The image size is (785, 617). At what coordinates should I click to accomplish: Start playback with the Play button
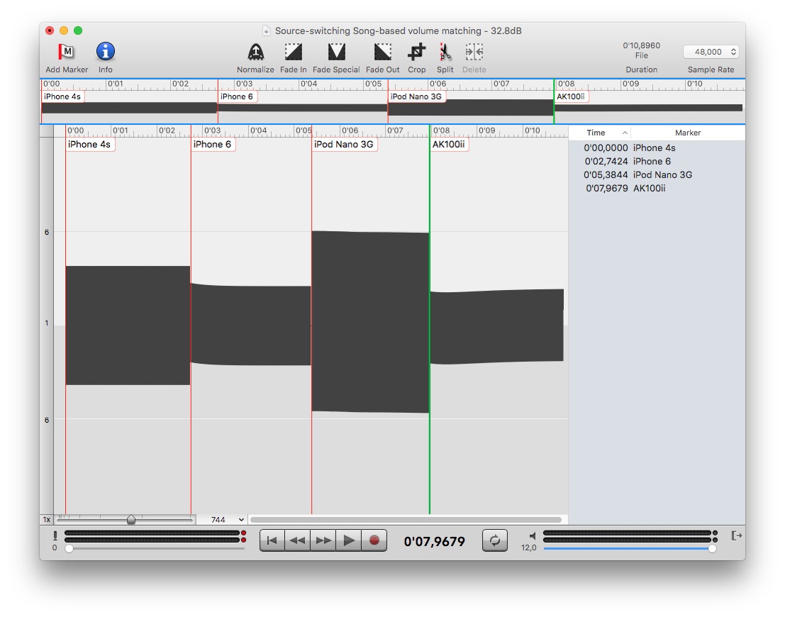(349, 541)
